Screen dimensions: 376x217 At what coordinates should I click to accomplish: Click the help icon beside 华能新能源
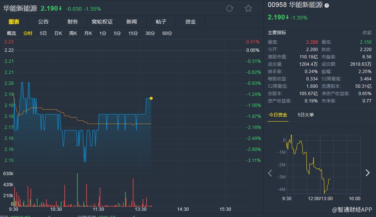point(327,6)
